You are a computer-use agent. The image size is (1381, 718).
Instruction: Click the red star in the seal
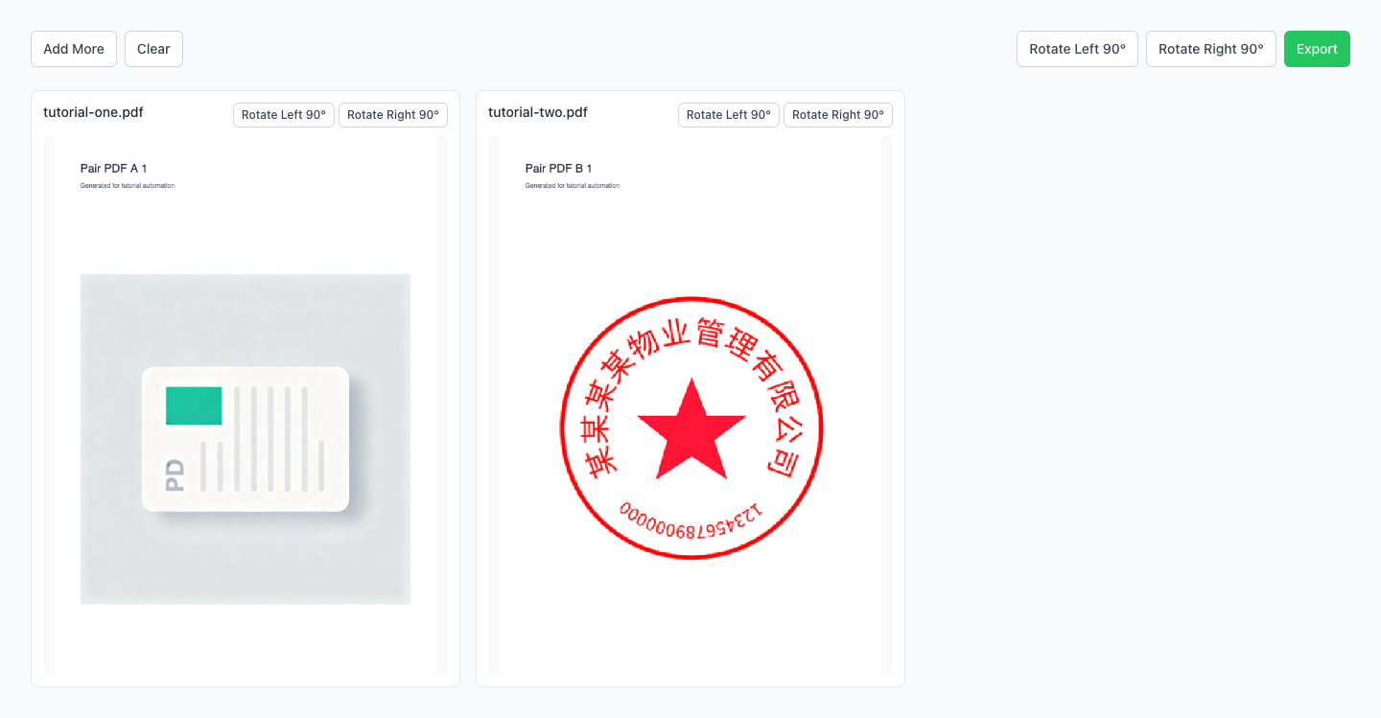tap(690, 429)
